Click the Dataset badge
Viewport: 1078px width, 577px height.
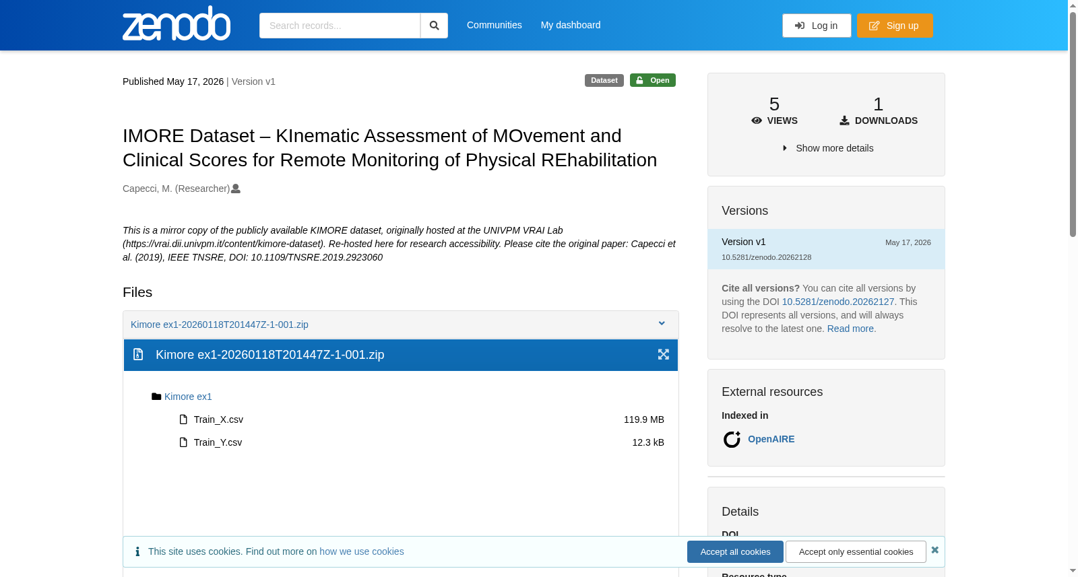point(604,80)
